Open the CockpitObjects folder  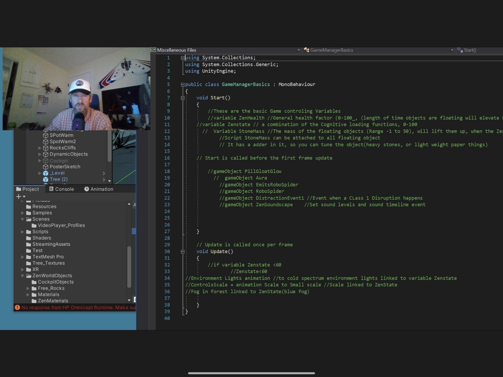(x=56, y=282)
